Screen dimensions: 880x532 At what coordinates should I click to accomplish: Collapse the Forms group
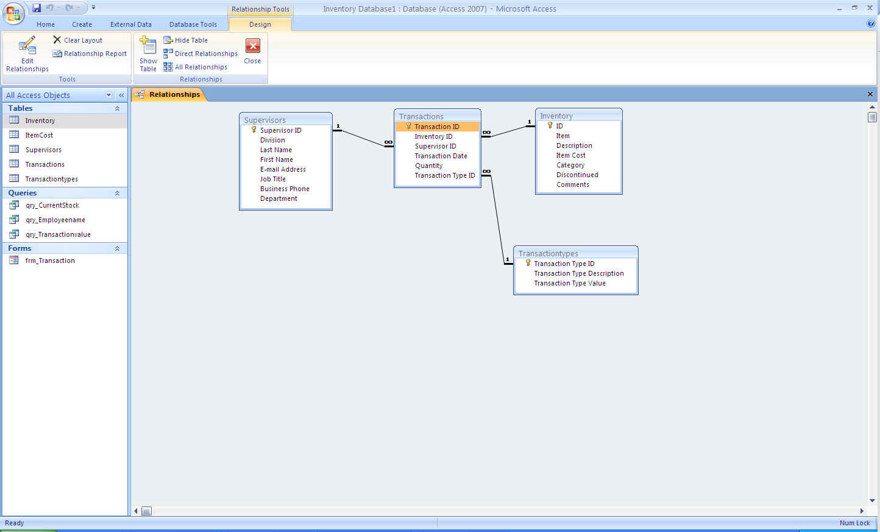point(117,248)
